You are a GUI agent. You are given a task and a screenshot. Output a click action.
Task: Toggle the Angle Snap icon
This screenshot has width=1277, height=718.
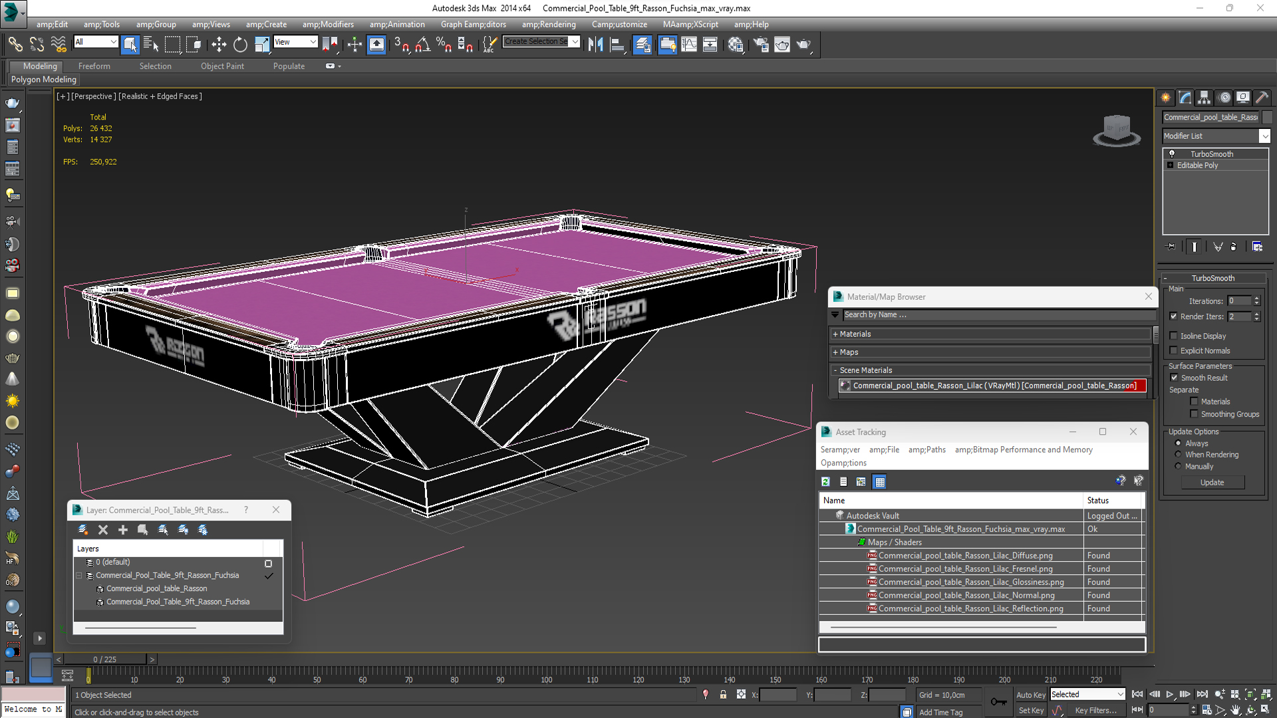(423, 45)
